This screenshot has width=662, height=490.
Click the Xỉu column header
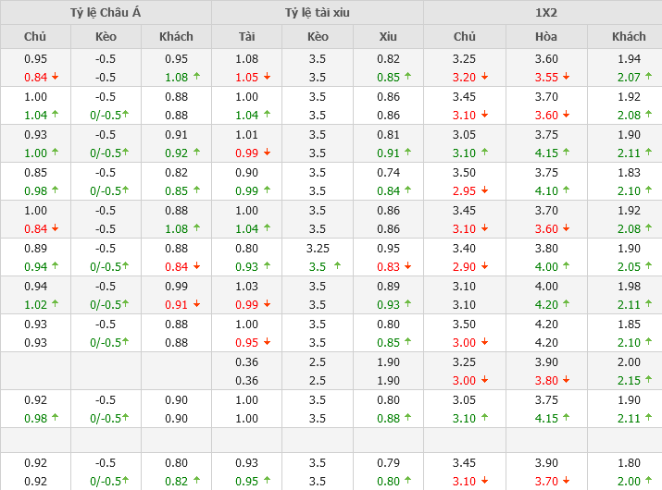click(x=388, y=37)
